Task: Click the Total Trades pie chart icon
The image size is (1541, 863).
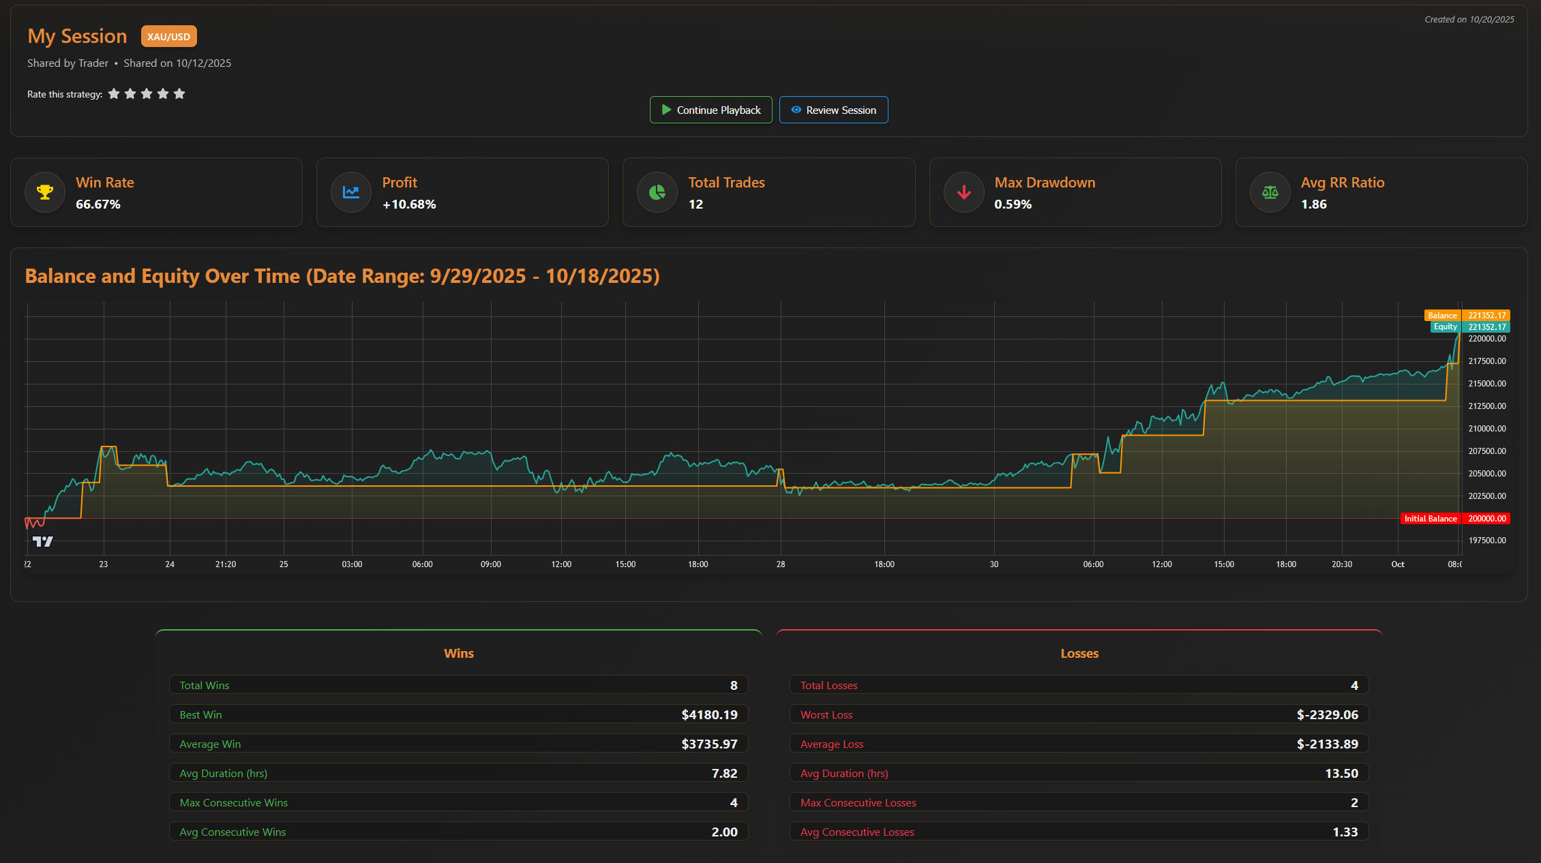Action: 657,192
